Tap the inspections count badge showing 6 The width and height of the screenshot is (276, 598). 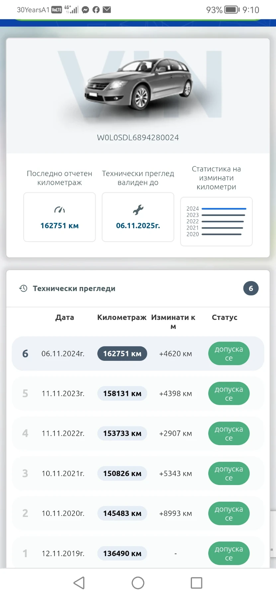(251, 288)
